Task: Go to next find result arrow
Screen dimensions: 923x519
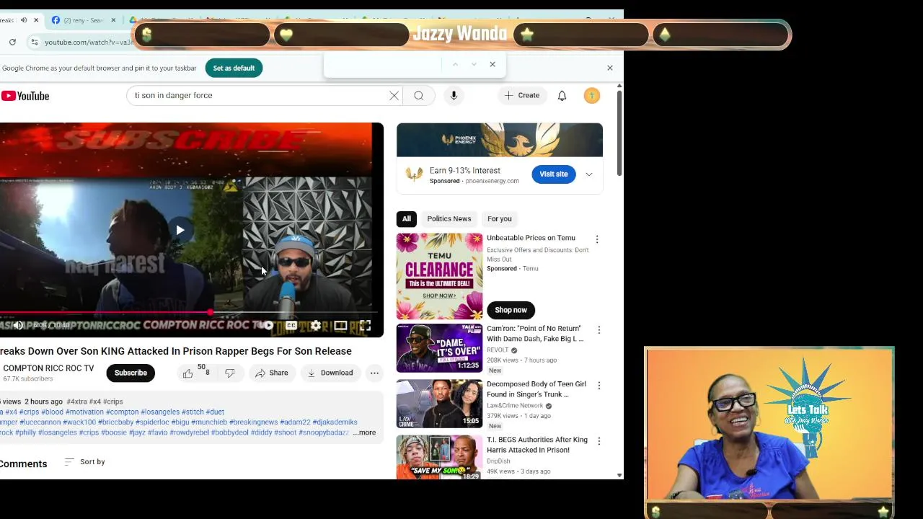Action: [x=474, y=64]
